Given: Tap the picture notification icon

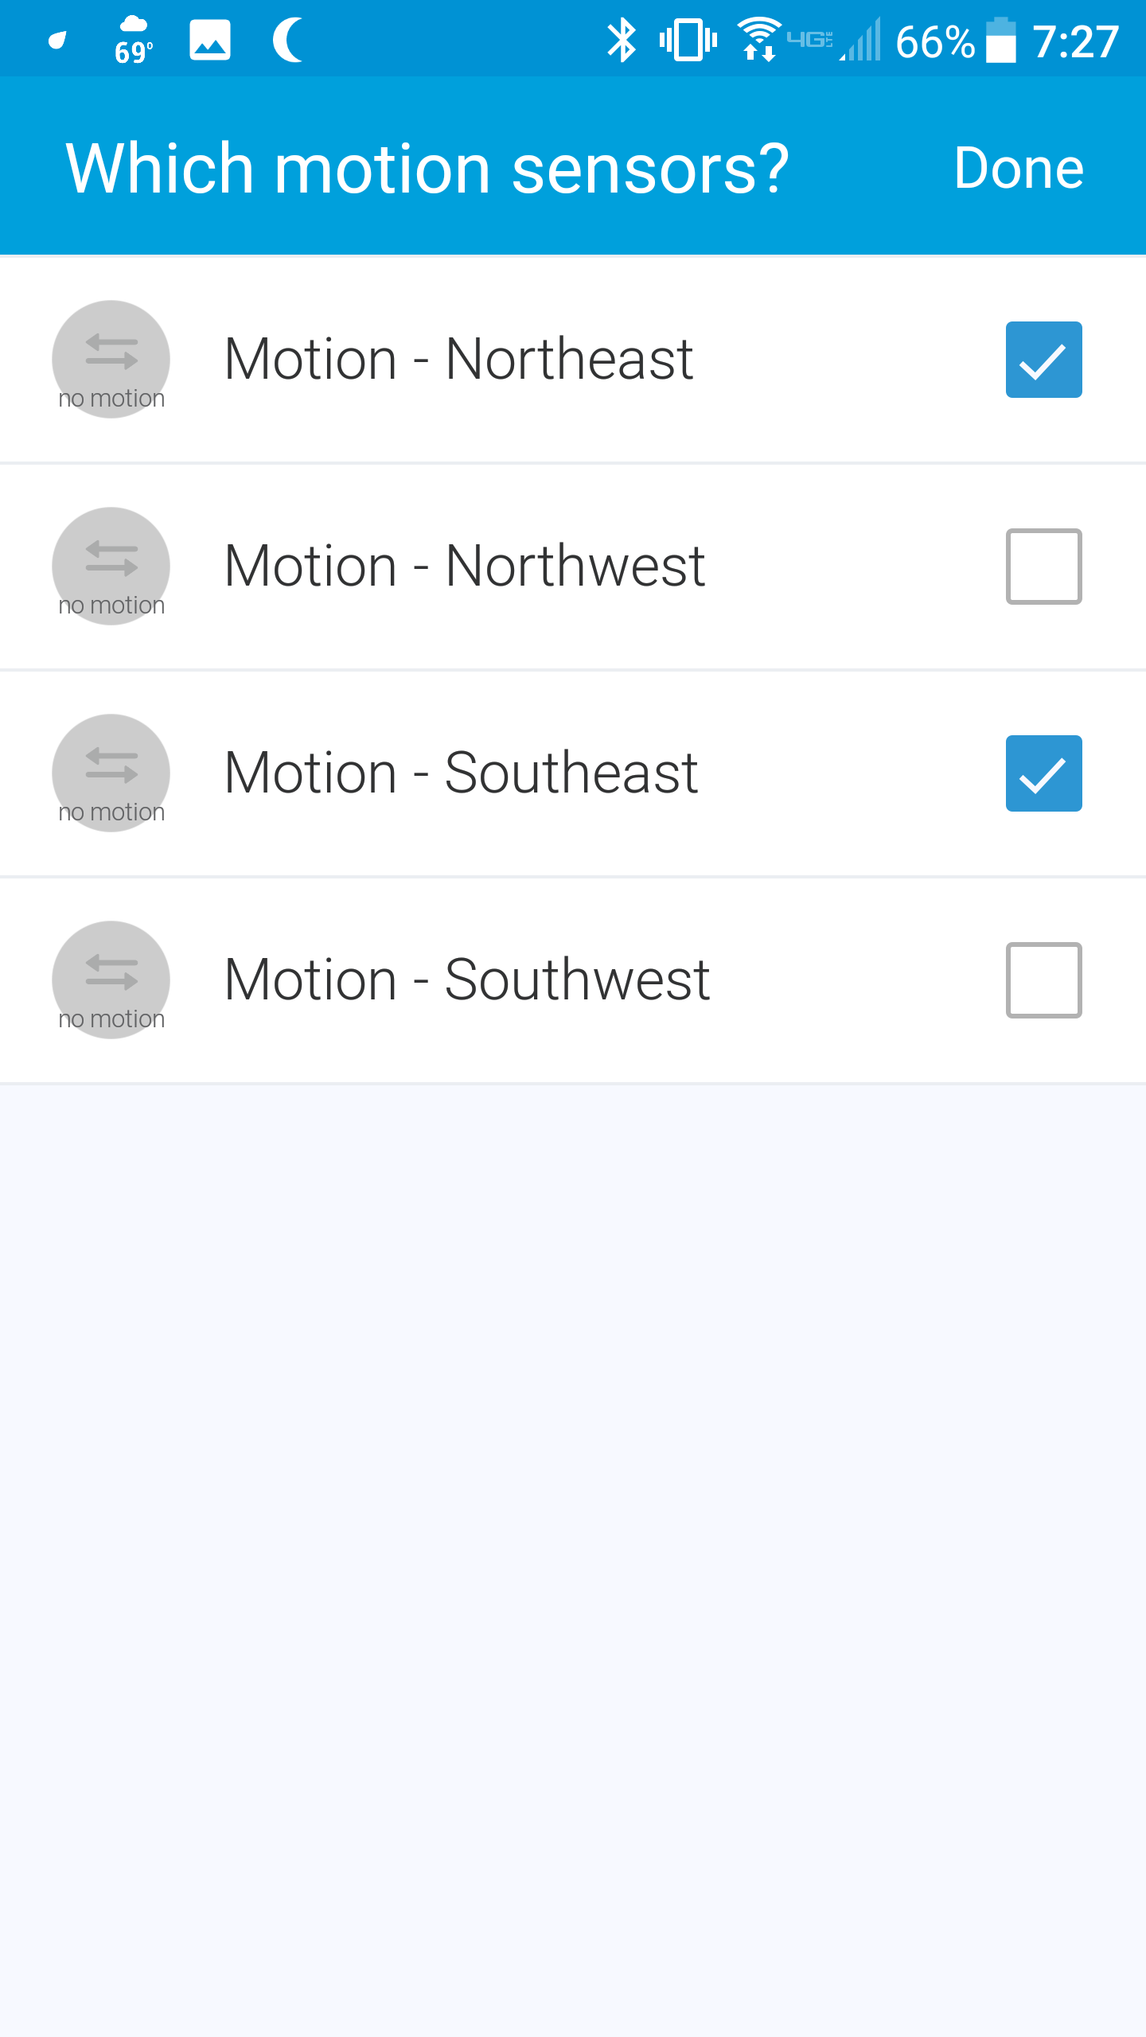Looking at the screenshot, I should pos(210,40).
